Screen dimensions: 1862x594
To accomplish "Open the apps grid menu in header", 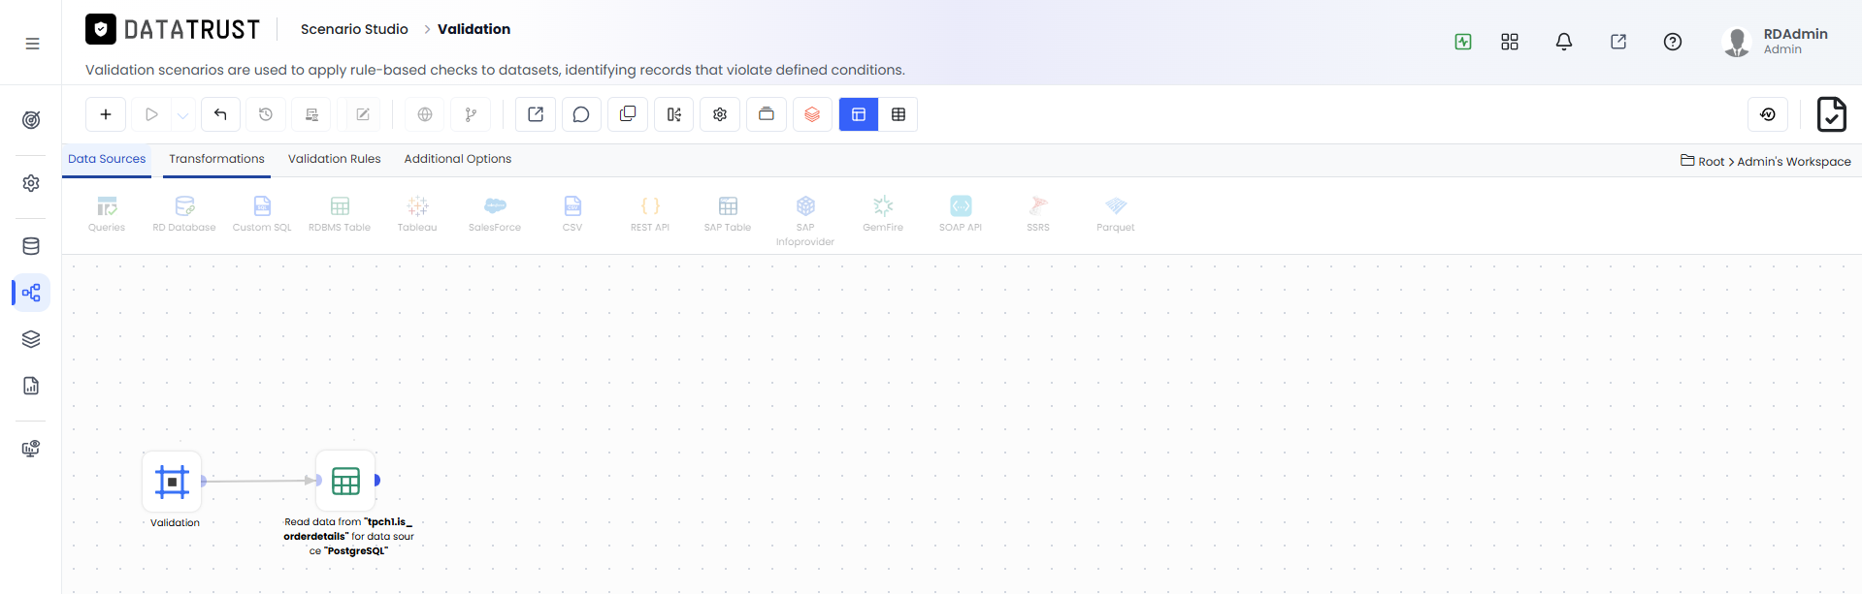I will pyautogui.click(x=1510, y=42).
